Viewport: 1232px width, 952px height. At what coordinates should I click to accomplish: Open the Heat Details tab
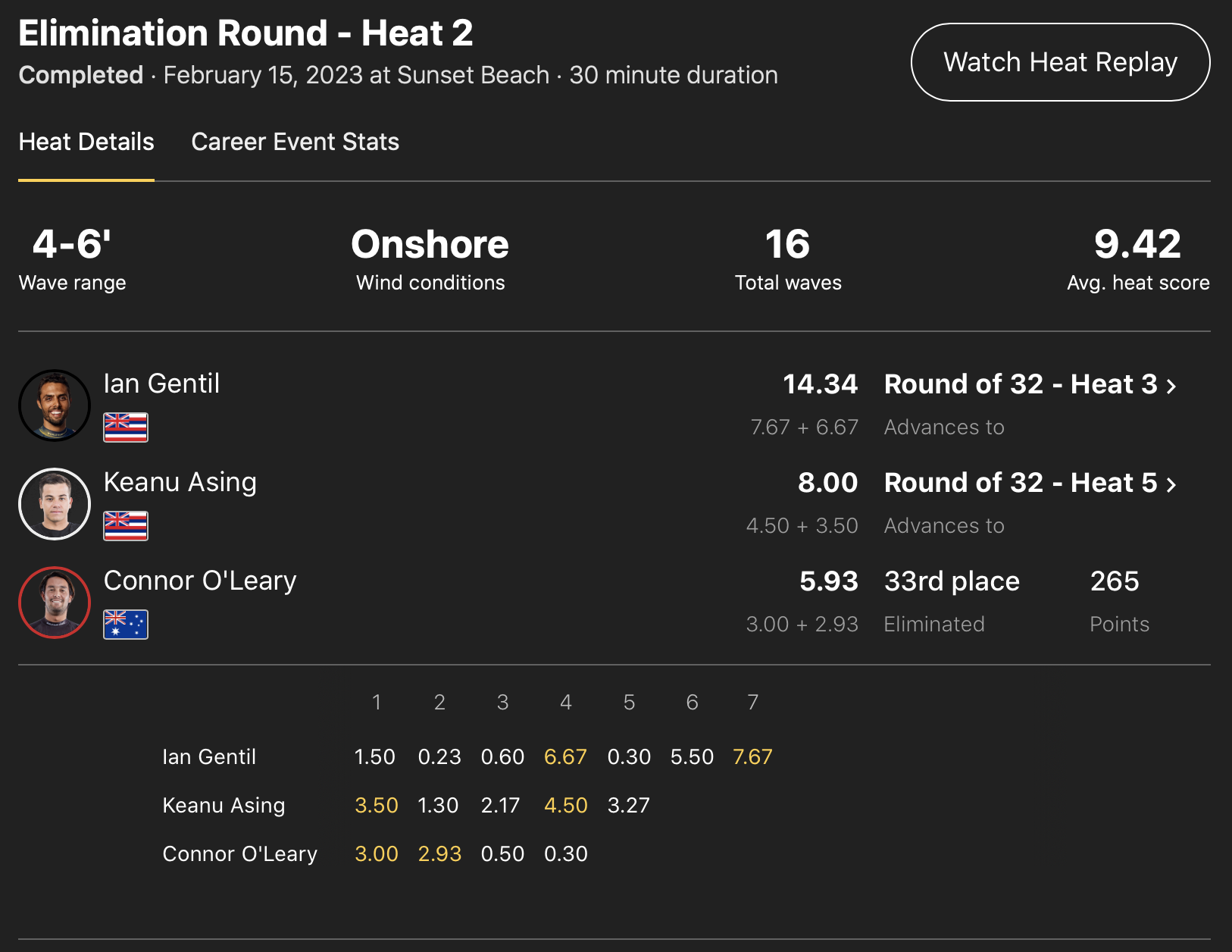tap(86, 142)
